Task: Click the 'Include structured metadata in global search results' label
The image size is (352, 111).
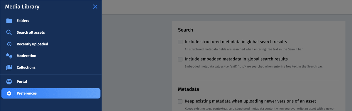Action: click(x=236, y=42)
